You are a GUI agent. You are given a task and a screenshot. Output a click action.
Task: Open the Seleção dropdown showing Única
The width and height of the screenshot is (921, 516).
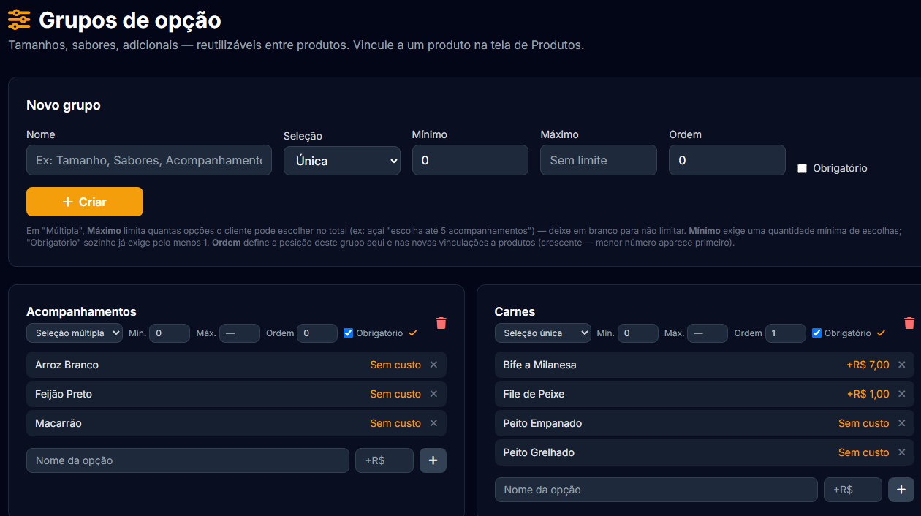pos(342,161)
